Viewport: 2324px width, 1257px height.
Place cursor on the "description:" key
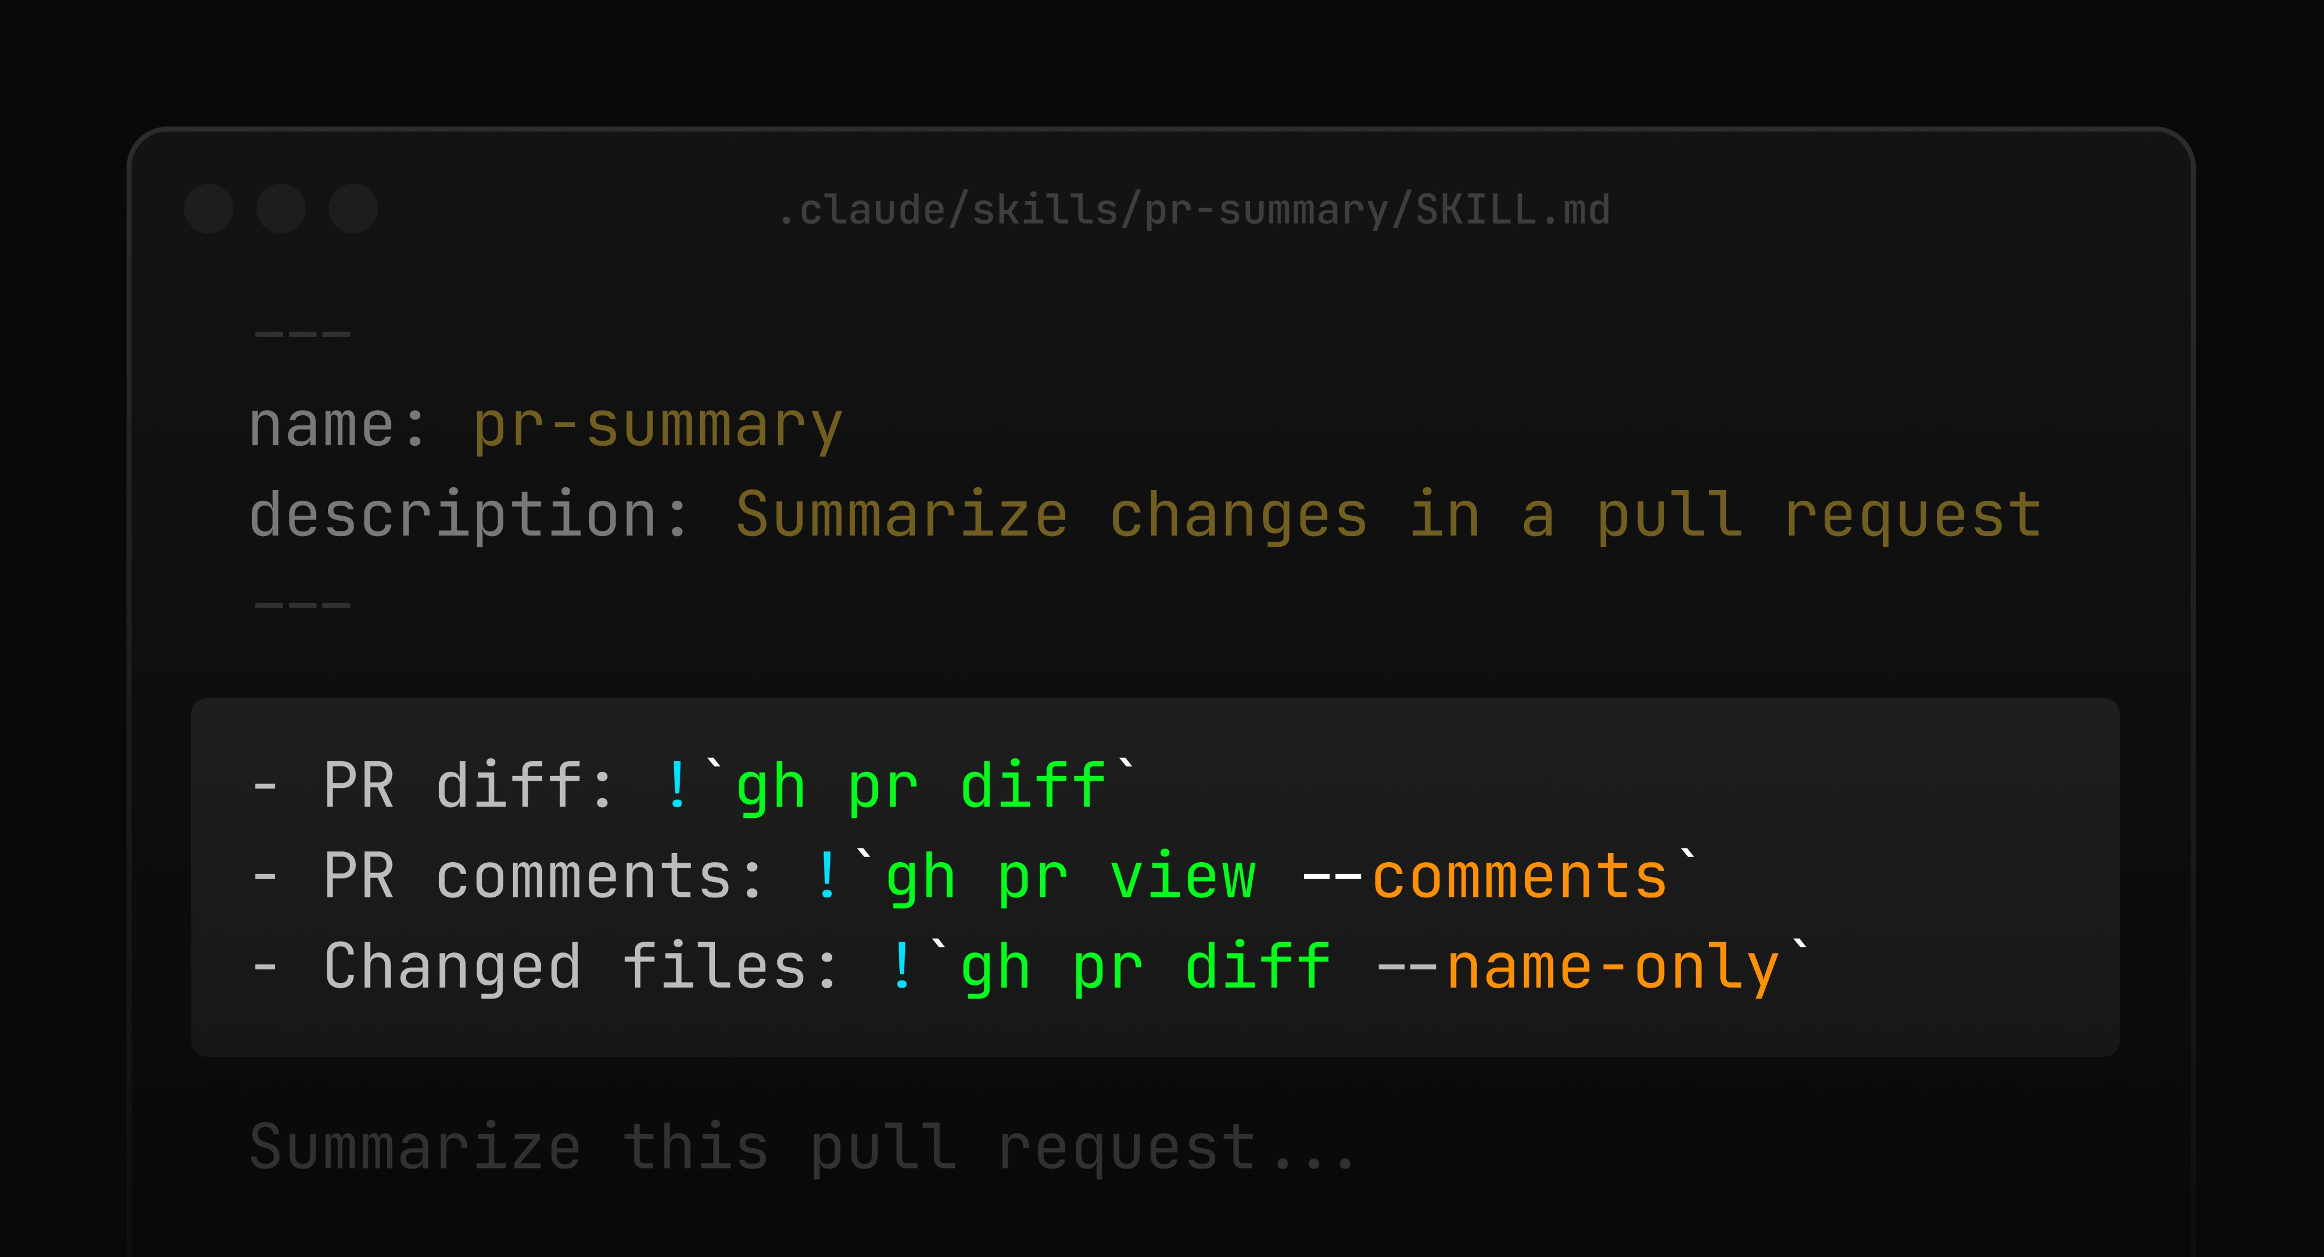[x=468, y=515]
